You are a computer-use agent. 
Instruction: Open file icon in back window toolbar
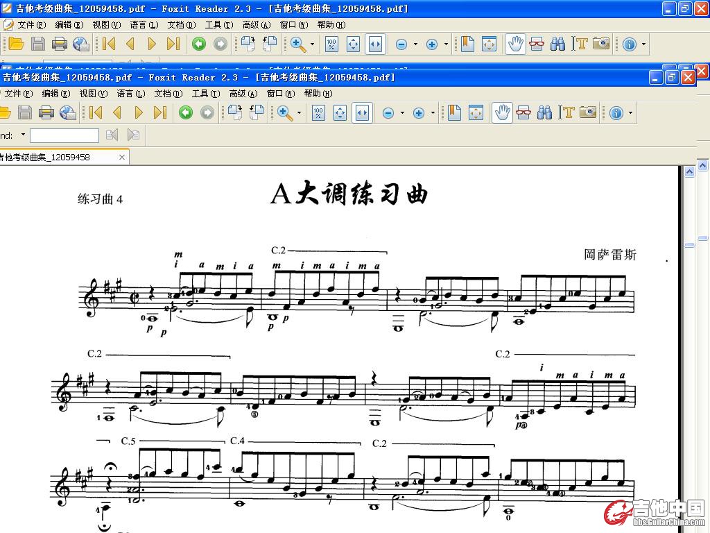tap(16, 44)
